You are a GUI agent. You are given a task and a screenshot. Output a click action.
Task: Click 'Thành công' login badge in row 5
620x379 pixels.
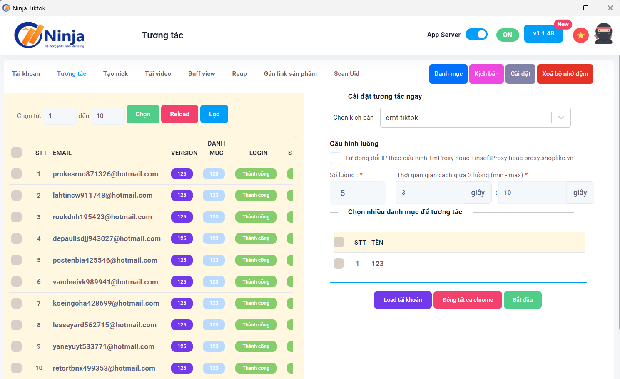(x=256, y=260)
